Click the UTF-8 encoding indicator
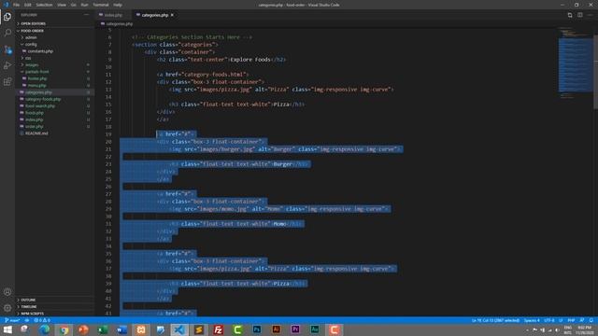This screenshot has width=598, height=336. tap(549, 320)
